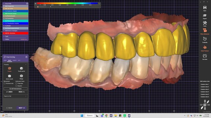
Task: Open help icon in Free-Forming panel
Action: tap(26, 57)
